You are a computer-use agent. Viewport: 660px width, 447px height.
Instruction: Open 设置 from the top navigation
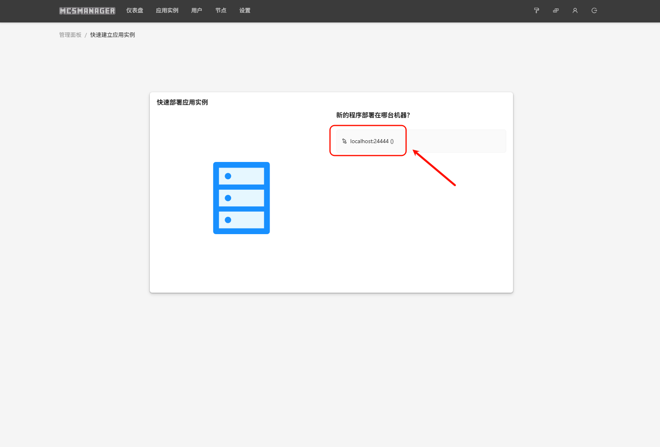[245, 11]
